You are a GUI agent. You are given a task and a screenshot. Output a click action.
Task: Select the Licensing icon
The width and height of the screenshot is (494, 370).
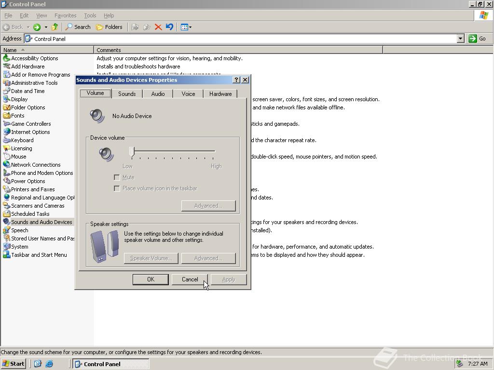click(x=6, y=148)
